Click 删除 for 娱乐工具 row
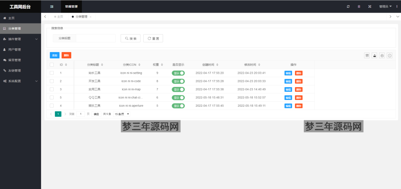 click(x=299, y=106)
